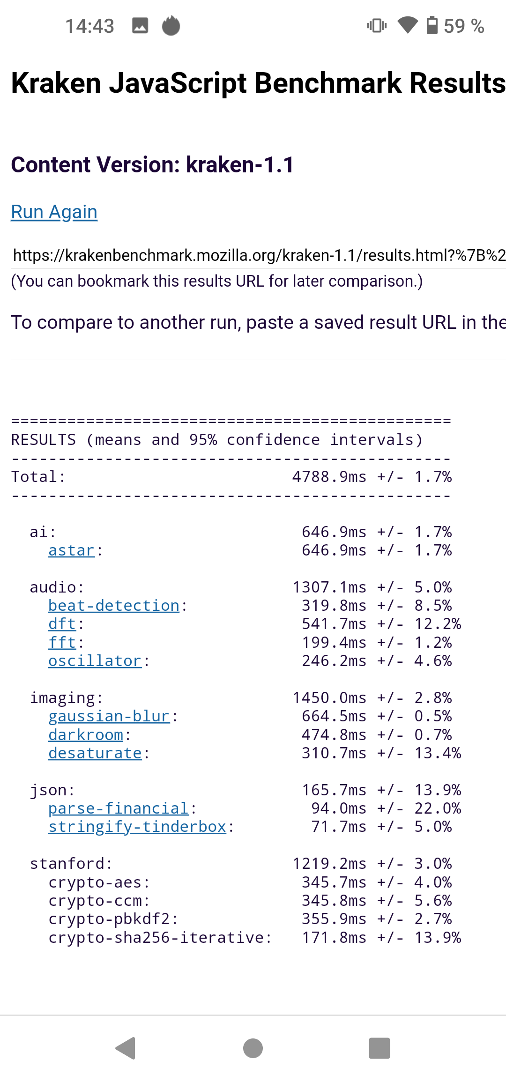Open the astar benchmark link
506x1082 pixels.
72,550
